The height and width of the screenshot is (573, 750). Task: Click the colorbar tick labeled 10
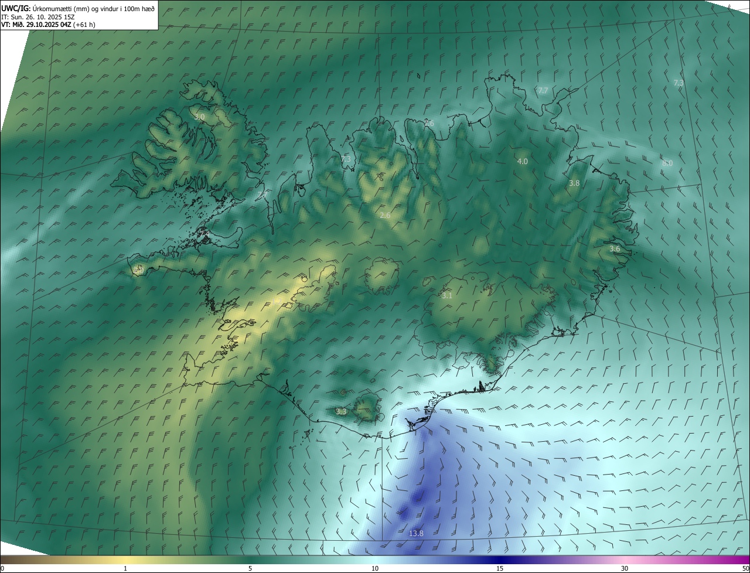click(375, 569)
